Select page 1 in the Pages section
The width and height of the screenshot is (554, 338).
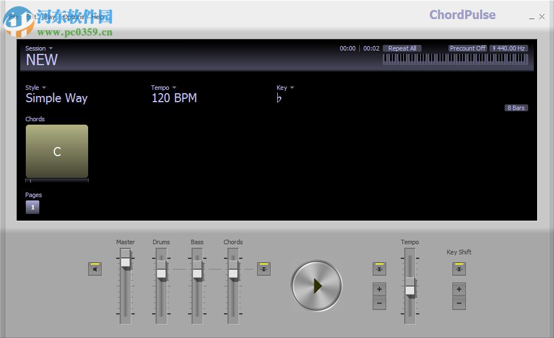click(x=32, y=207)
